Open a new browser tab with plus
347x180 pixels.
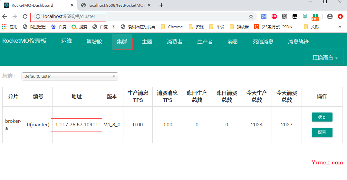pyautogui.click(x=161, y=5)
